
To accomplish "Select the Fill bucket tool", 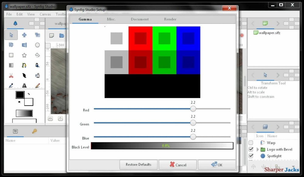I will click(x=37, y=76).
